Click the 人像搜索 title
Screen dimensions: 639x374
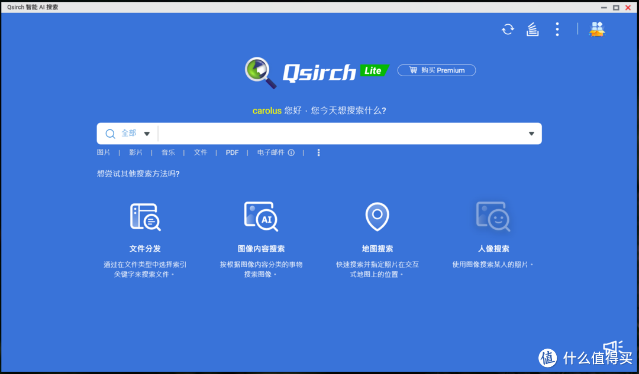pos(493,249)
